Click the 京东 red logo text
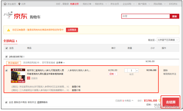The image size is (183, 111). pos(21,16)
